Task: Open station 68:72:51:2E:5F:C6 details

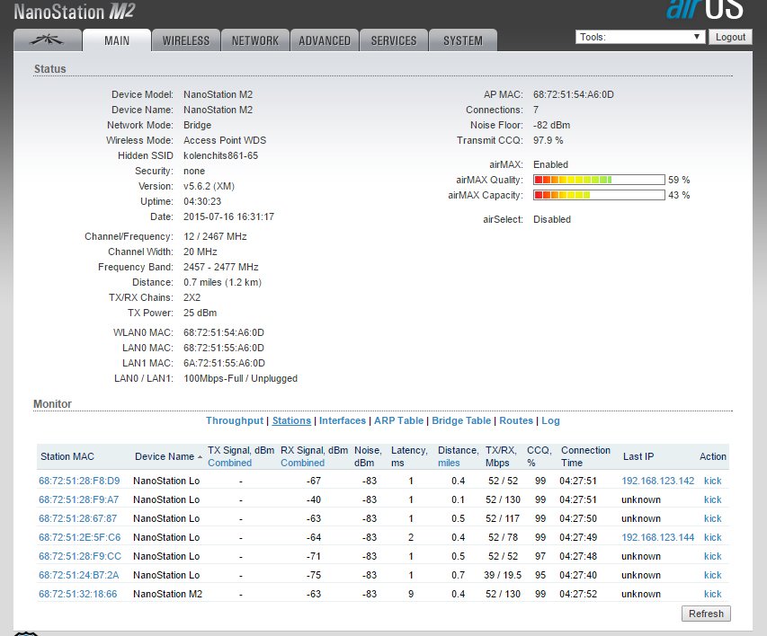Action: pyautogui.click(x=80, y=537)
